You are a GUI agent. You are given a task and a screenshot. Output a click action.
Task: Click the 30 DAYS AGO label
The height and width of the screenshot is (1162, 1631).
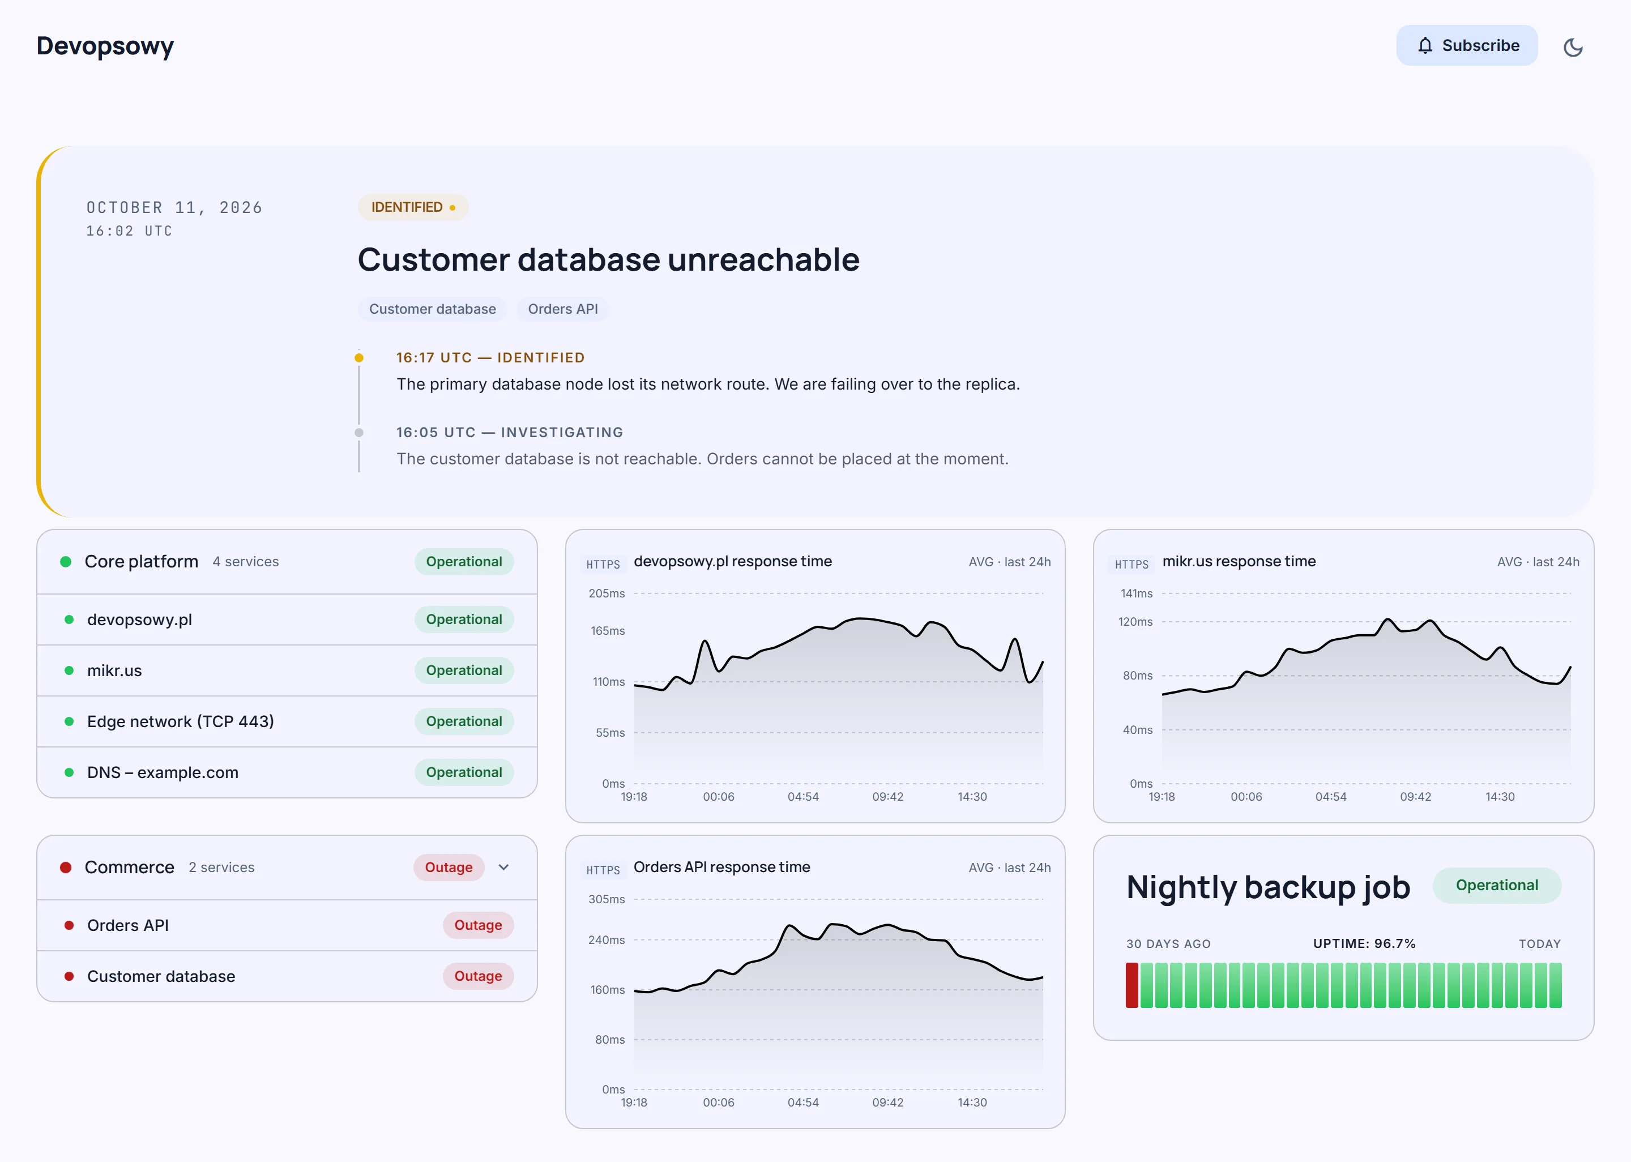tap(1168, 944)
